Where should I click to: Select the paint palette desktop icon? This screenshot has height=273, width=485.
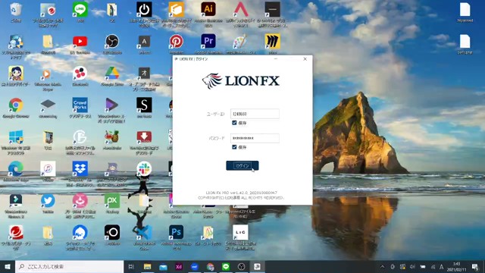[240, 44]
